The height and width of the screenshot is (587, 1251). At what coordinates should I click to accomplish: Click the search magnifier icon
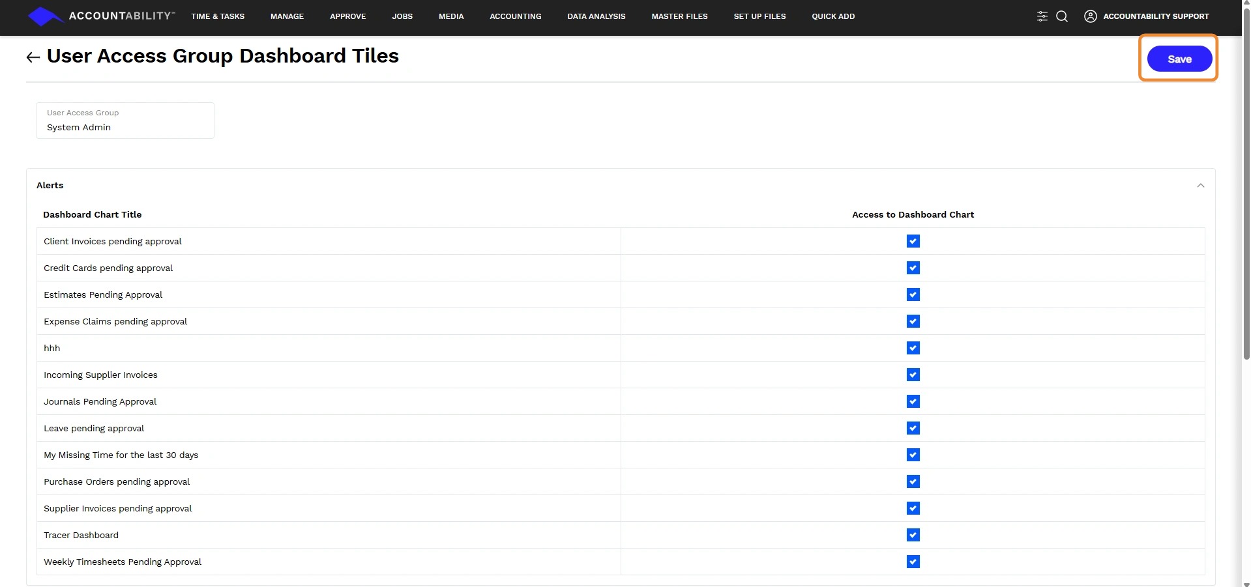pos(1062,16)
